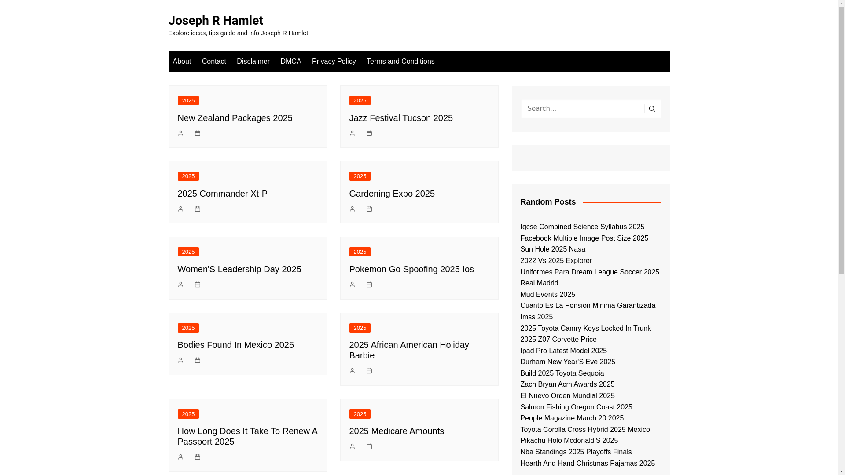Open Mud Events 2025 link
Viewport: 845px width, 475px height.
(547, 295)
